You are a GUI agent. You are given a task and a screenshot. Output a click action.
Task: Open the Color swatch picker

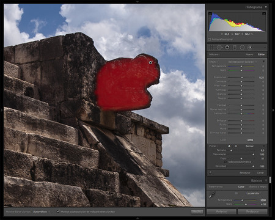(x=251, y=140)
